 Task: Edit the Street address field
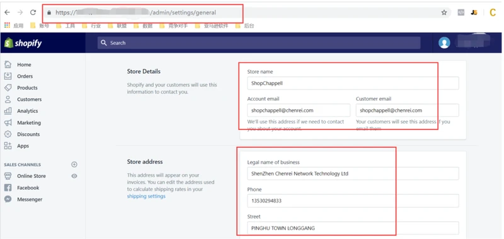coord(353,228)
